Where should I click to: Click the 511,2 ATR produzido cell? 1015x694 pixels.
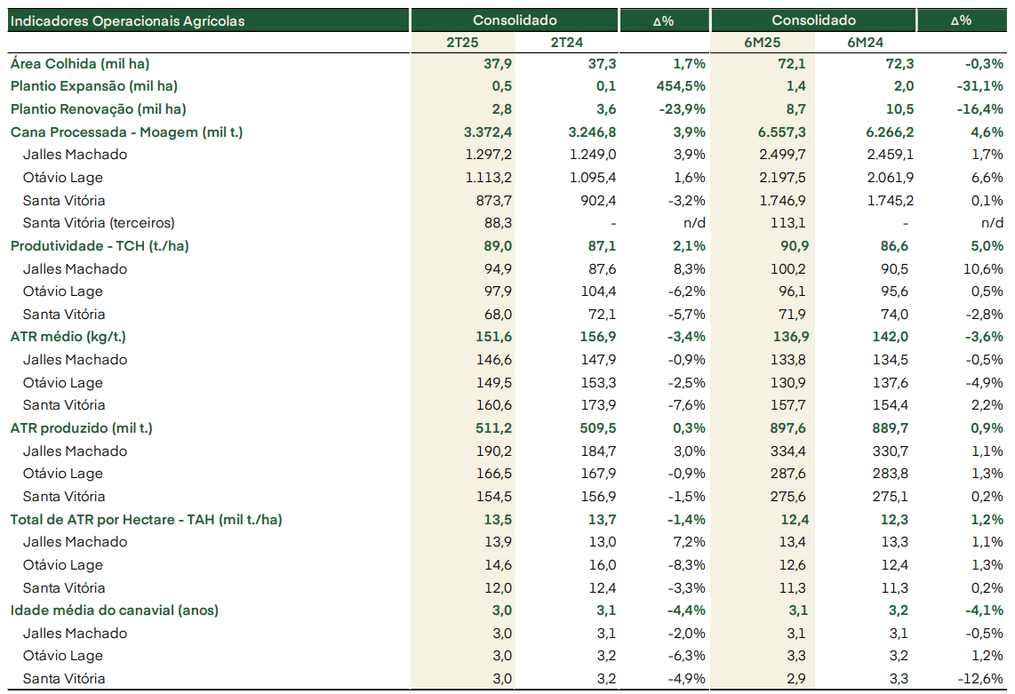[x=494, y=428]
